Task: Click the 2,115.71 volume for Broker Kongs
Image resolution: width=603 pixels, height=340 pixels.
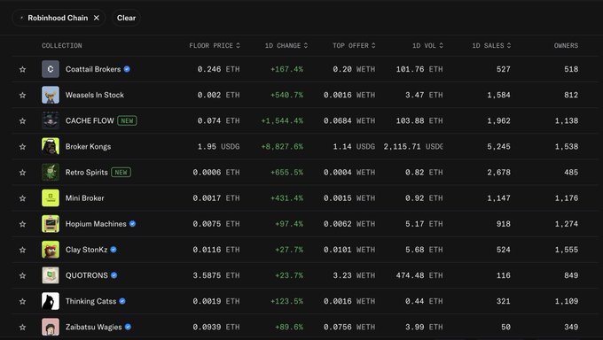Action: [x=413, y=146]
